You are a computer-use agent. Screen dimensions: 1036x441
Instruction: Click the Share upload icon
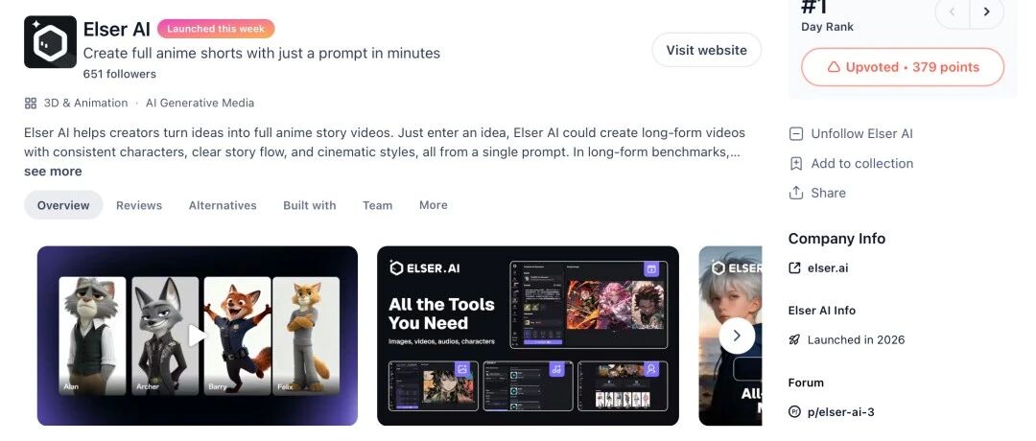click(x=796, y=193)
